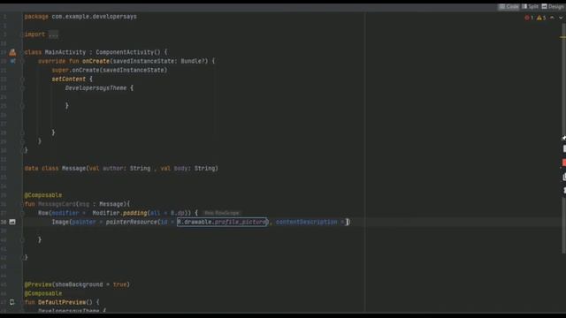Click the pointerResource call
566x318 pixels.
[132, 222]
